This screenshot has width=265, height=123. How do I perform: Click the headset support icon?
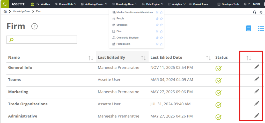254,12
